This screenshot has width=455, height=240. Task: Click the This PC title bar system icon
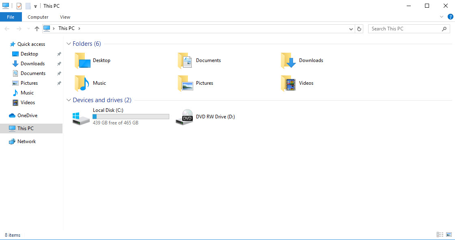click(x=6, y=6)
